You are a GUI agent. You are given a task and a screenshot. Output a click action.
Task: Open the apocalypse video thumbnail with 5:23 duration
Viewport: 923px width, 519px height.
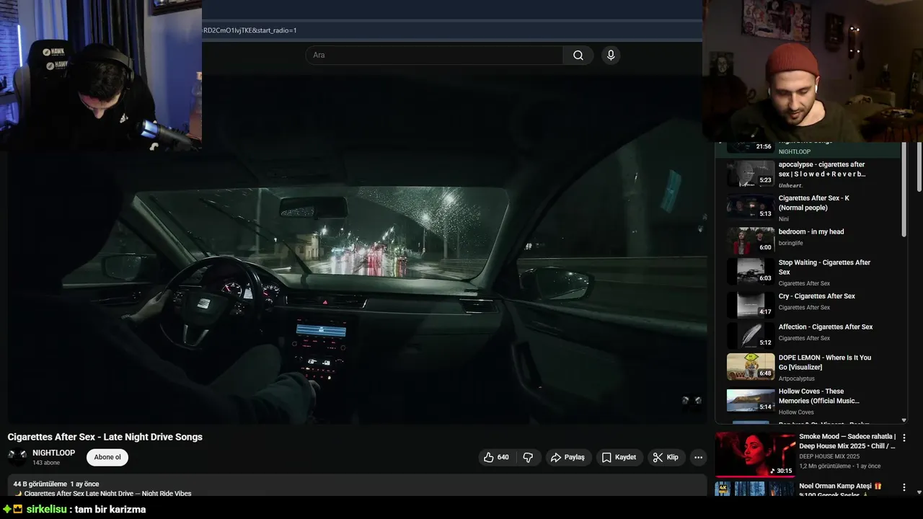pos(751,174)
